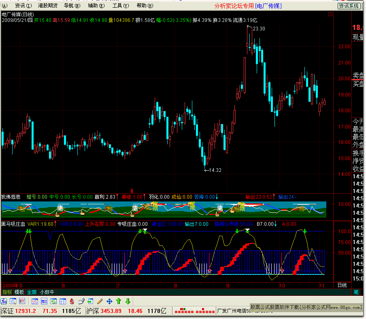The width and height of the screenshot is (366, 319).
Task: Click the 现量 label in right panel
Action: 358,37
